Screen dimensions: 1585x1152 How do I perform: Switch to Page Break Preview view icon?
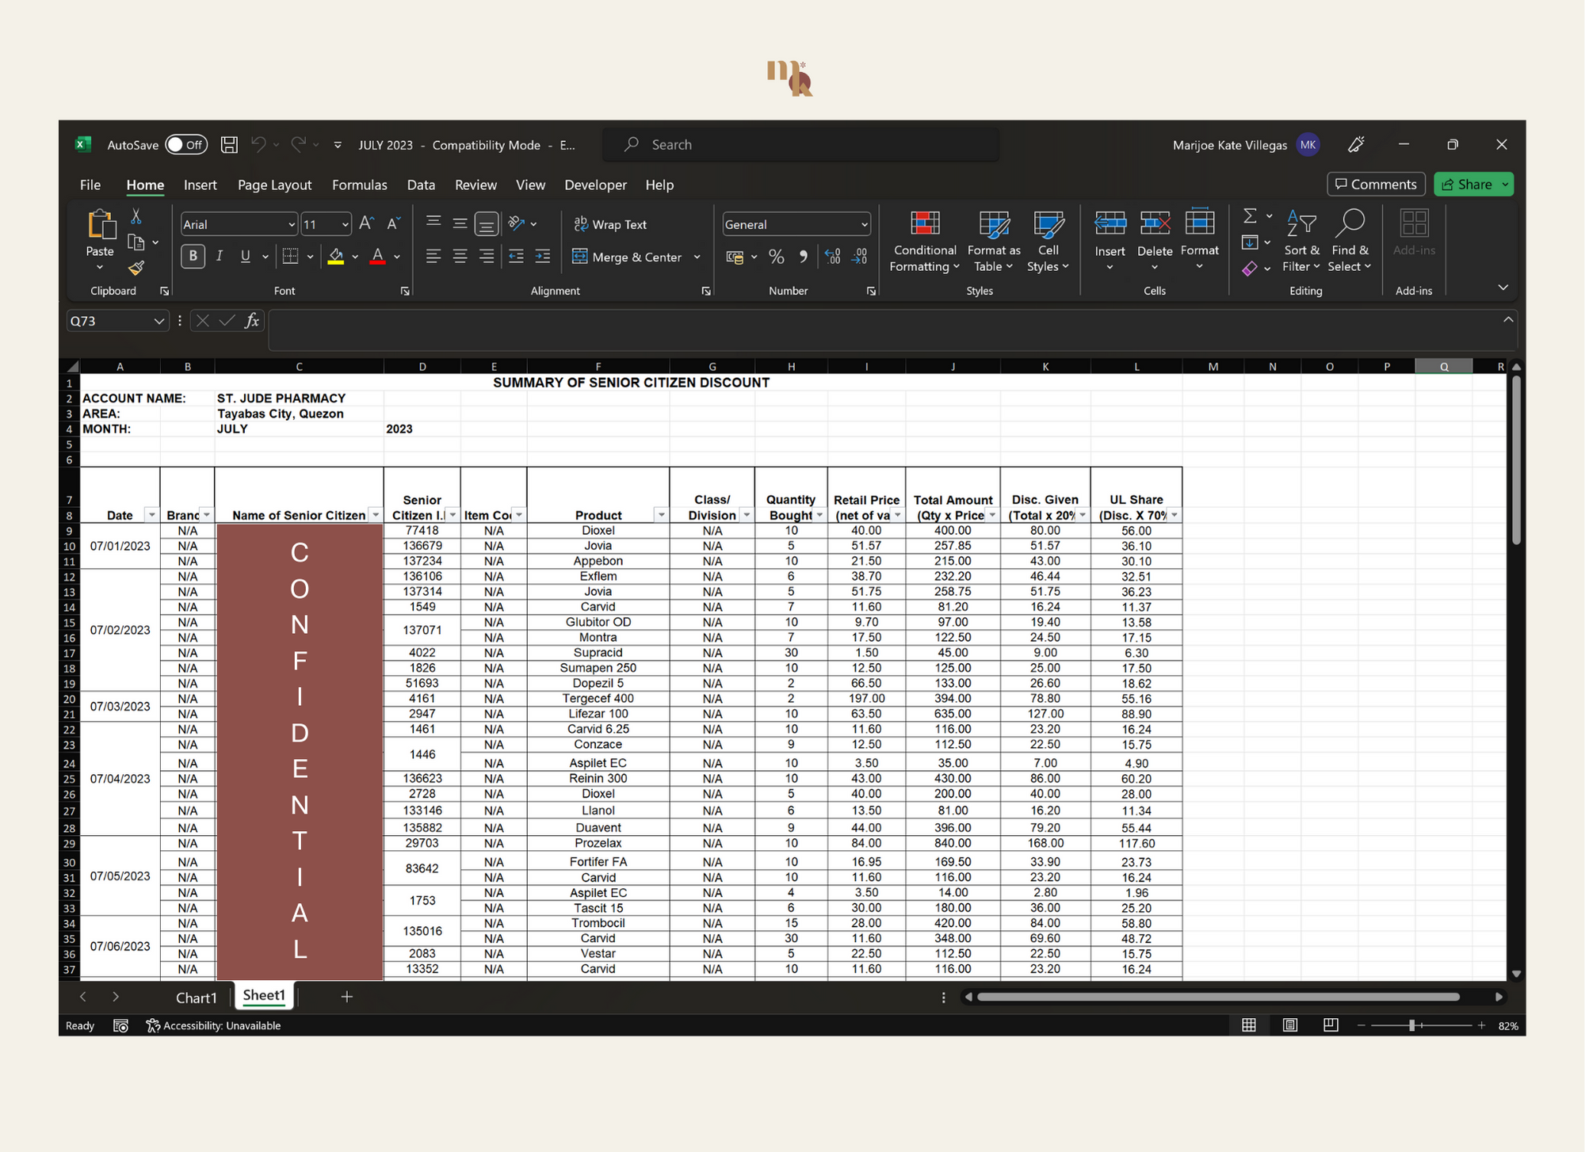pyautogui.click(x=1331, y=1025)
